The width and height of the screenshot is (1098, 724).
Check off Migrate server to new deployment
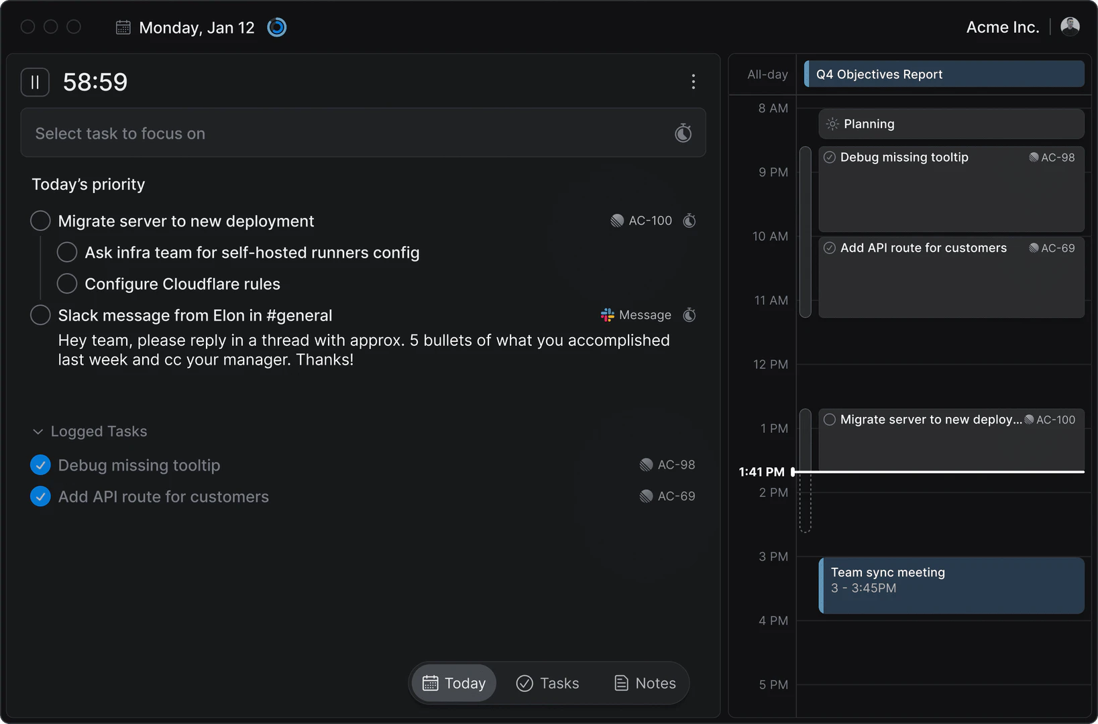(x=40, y=221)
